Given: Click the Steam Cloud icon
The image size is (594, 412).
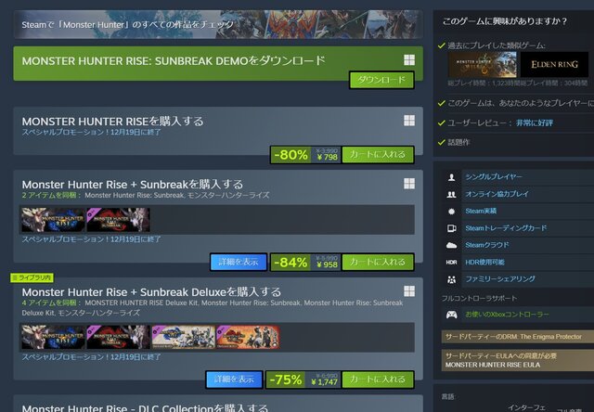Looking at the screenshot, I should tap(452, 245).
